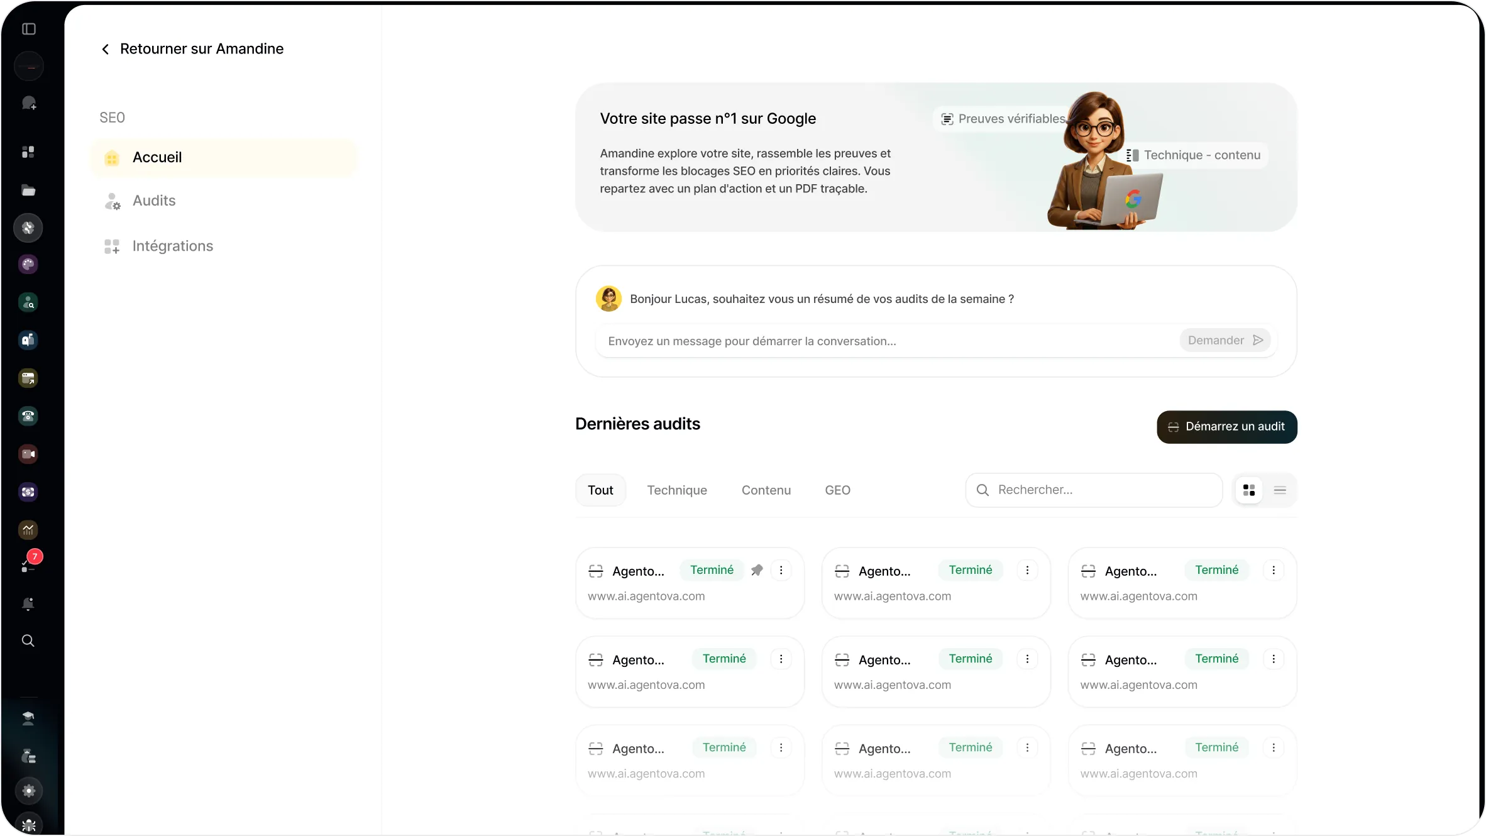
Task: Open the brown chart agent icon
Action: click(x=28, y=530)
